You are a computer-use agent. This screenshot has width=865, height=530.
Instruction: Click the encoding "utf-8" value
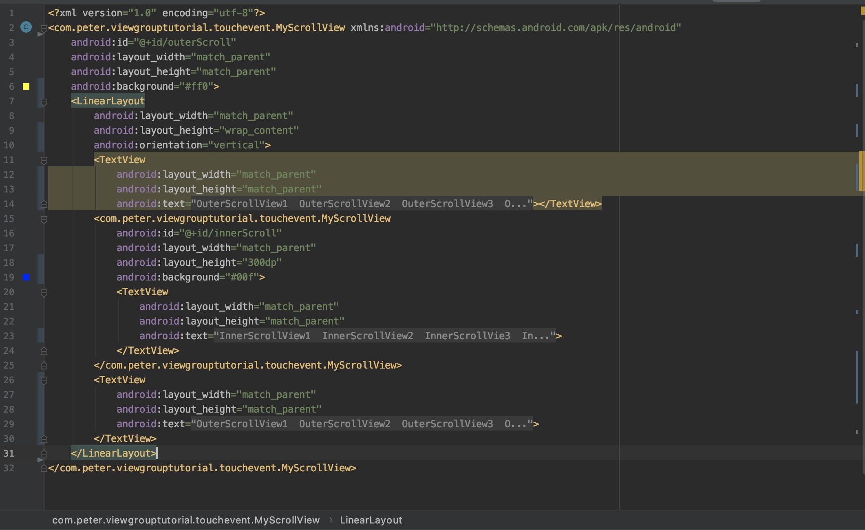point(234,13)
